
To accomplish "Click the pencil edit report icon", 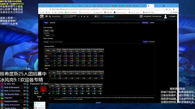I will pyautogui.click(x=79, y=16).
